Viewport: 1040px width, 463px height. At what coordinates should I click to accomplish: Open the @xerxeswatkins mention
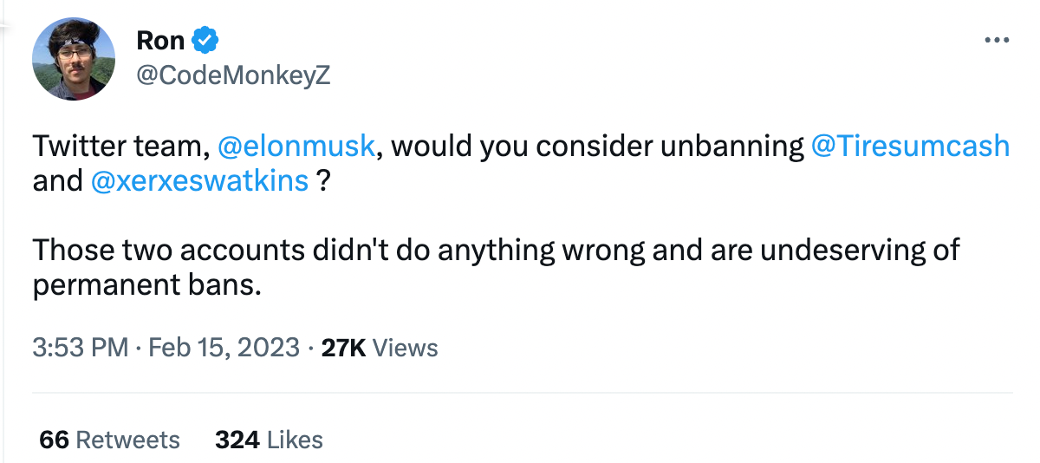199,181
